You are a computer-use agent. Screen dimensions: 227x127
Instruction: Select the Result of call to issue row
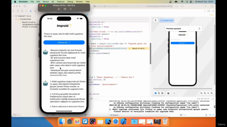(30, 24)
